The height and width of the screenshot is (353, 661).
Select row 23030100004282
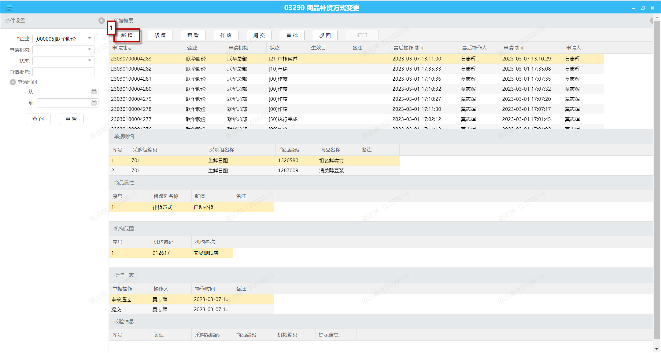coord(356,69)
